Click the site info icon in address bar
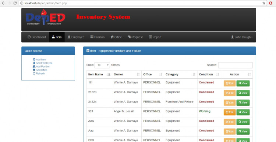 point(22,3)
